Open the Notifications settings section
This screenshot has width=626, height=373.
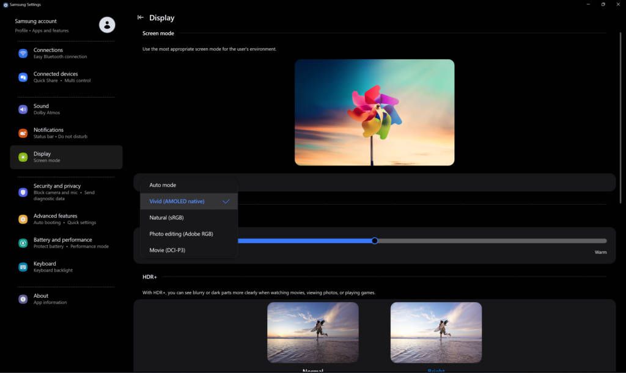click(x=66, y=133)
